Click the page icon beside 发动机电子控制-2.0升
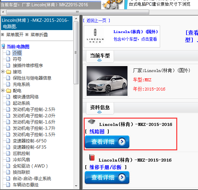 (8, 116)
